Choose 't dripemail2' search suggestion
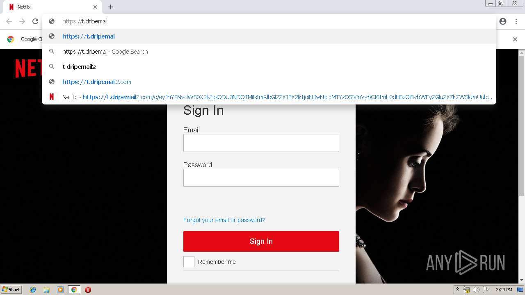 pos(269,66)
